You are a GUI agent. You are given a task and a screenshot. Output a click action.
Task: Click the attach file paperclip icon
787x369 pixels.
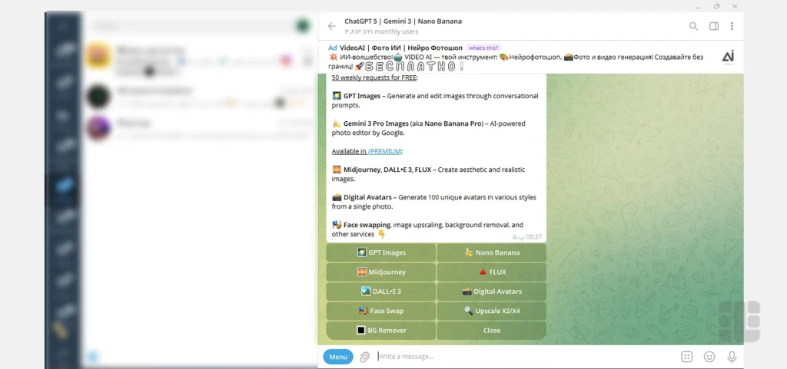click(x=365, y=357)
